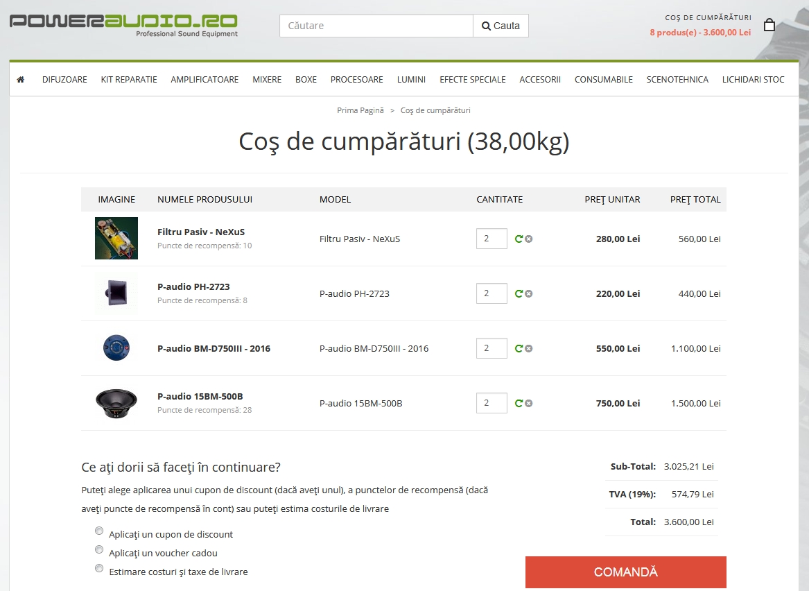Follow the 'Prima Pagină' breadcrumb link
Screen dimensions: 809x591
click(x=360, y=110)
